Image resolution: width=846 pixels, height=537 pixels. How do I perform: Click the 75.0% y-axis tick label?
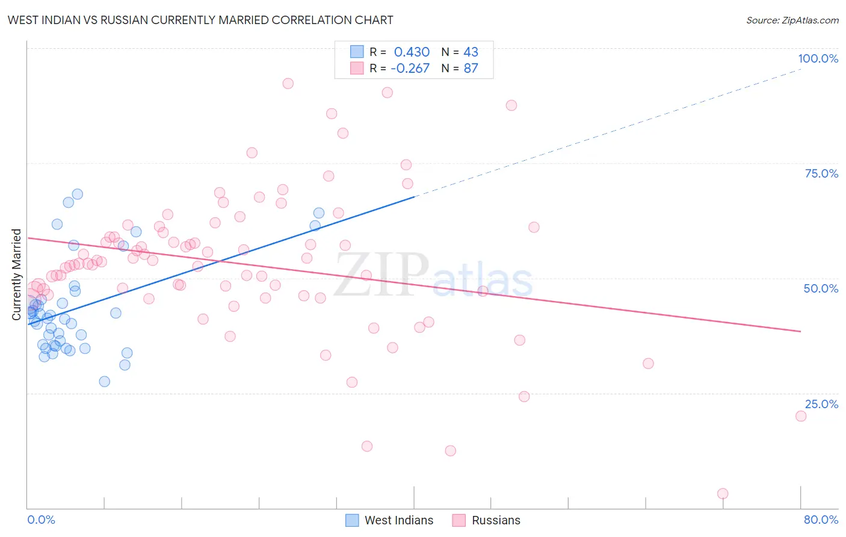click(821, 173)
